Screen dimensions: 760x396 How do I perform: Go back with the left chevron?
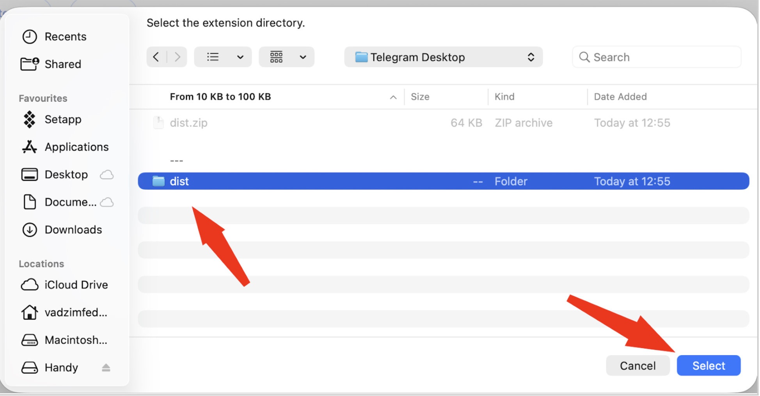[x=156, y=57]
